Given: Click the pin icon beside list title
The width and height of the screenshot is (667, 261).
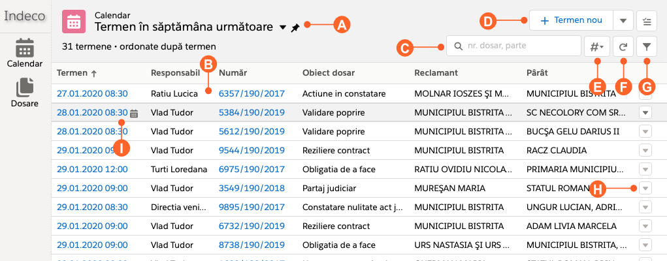Looking at the screenshot, I should point(295,28).
